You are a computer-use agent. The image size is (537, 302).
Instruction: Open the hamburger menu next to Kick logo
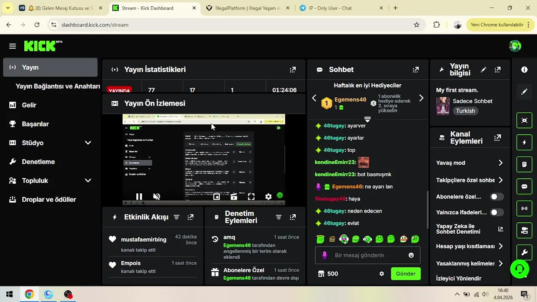[x=13, y=46]
